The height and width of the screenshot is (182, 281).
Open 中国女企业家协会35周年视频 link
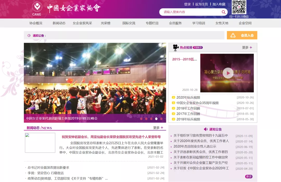197,103
